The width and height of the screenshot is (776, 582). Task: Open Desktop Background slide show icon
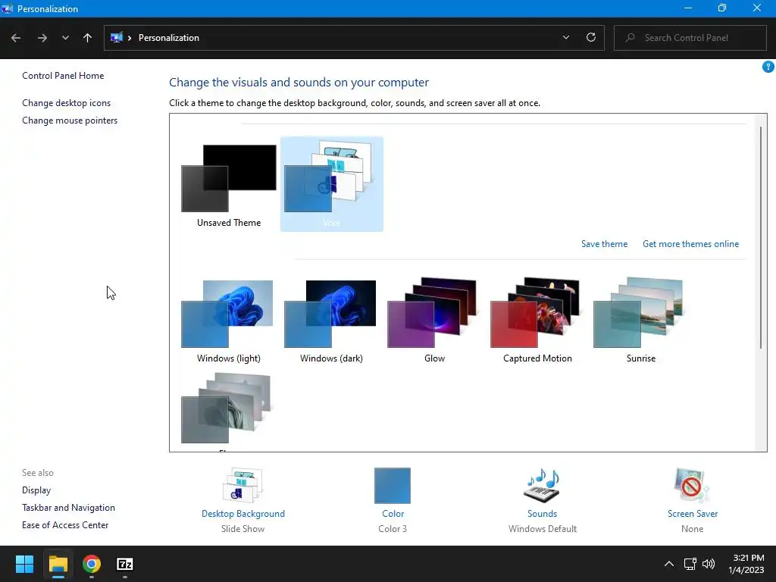click(242, 486)
